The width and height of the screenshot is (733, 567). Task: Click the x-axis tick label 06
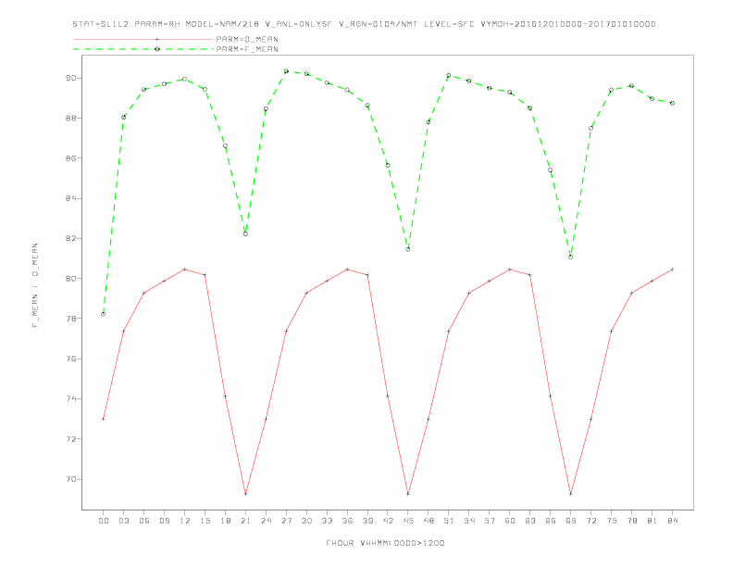point(144,521)
